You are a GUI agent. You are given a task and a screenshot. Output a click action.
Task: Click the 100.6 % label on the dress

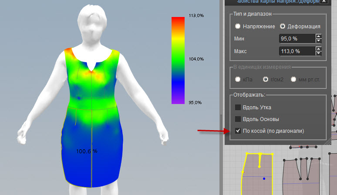click(x=87, y=151)
